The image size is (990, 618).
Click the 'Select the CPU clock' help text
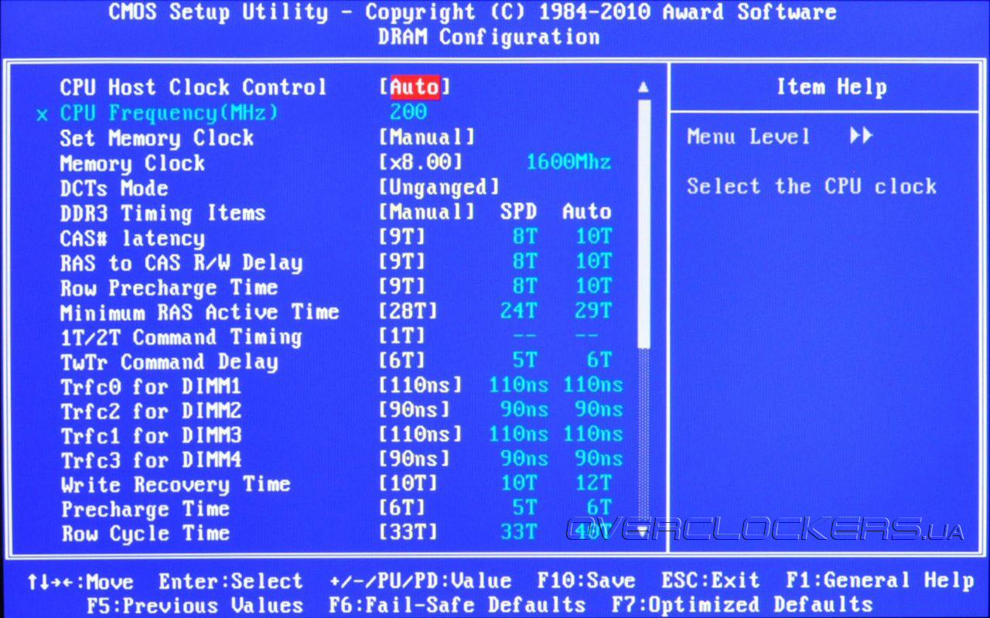[x=812, y=186]
